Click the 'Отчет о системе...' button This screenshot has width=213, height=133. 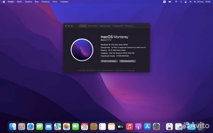pyautogui.click(x=109, y=61)
